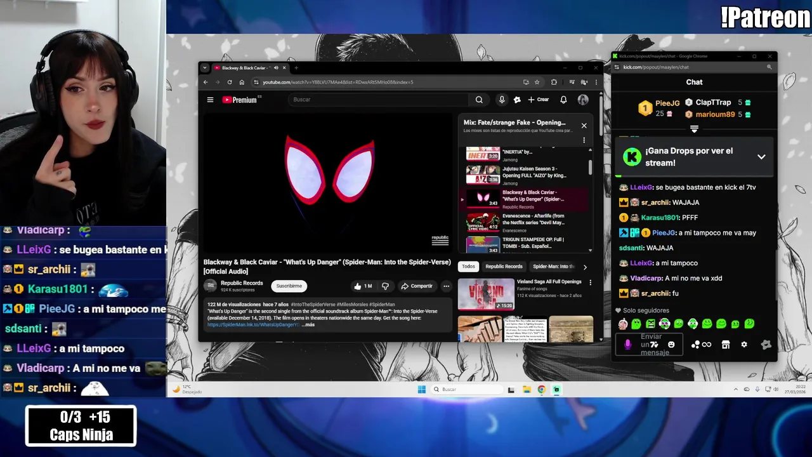Click the angry green emote in chat
Image resolution: width=812 pixels, height=457 pixels.
(x=650, y=324)
